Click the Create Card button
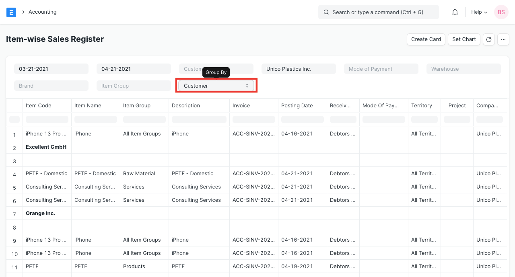The width and height of the screenshot is (515, 277). (x=426, y=39)
